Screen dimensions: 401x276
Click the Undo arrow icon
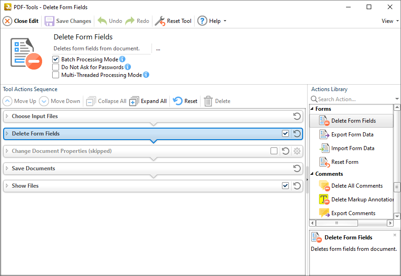(102, 21)
